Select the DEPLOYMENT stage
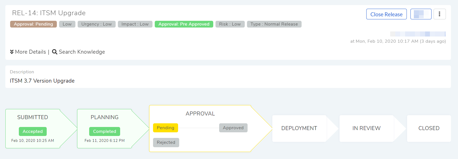Viewport: 458px width, 159px height. tap(299, 128)
